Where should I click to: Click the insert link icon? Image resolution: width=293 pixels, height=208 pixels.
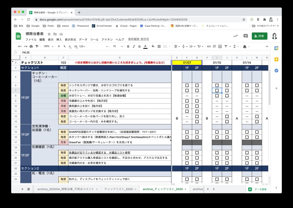[209, 46]
